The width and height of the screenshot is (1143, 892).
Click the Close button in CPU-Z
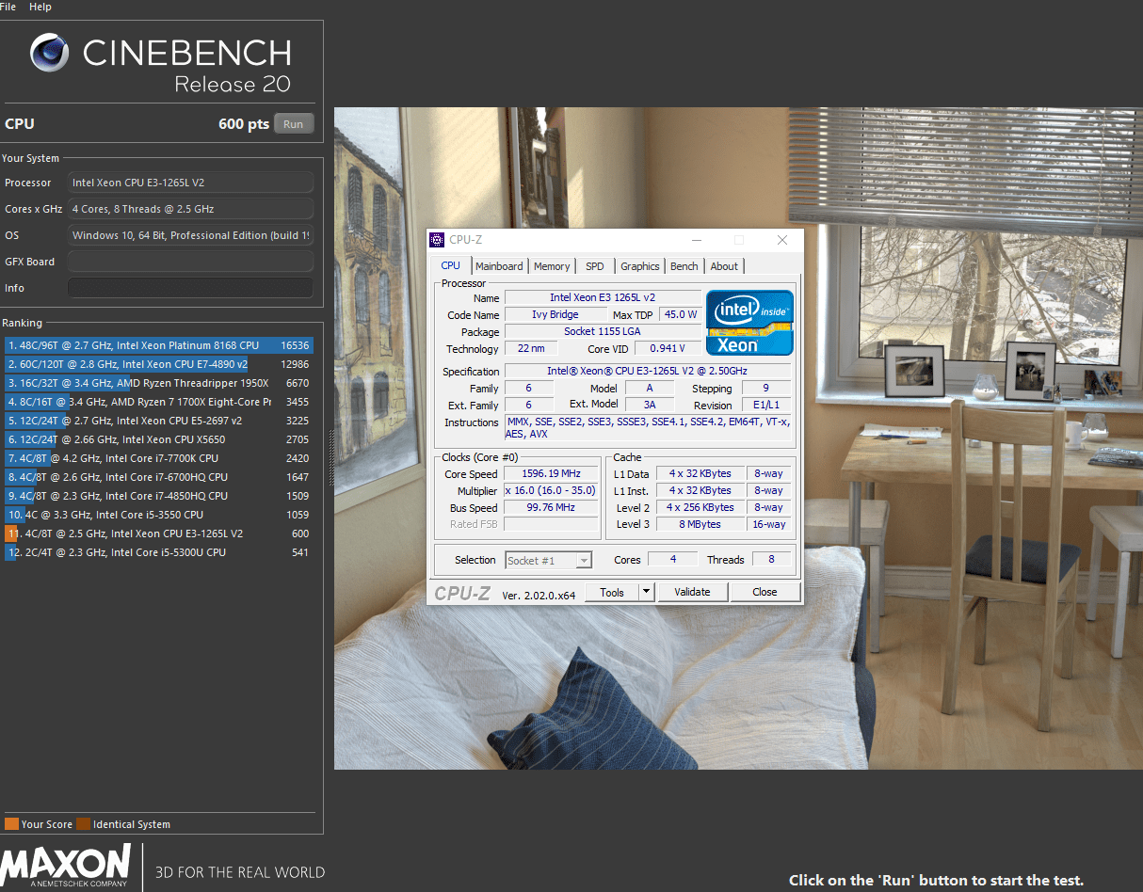[765, 592]
